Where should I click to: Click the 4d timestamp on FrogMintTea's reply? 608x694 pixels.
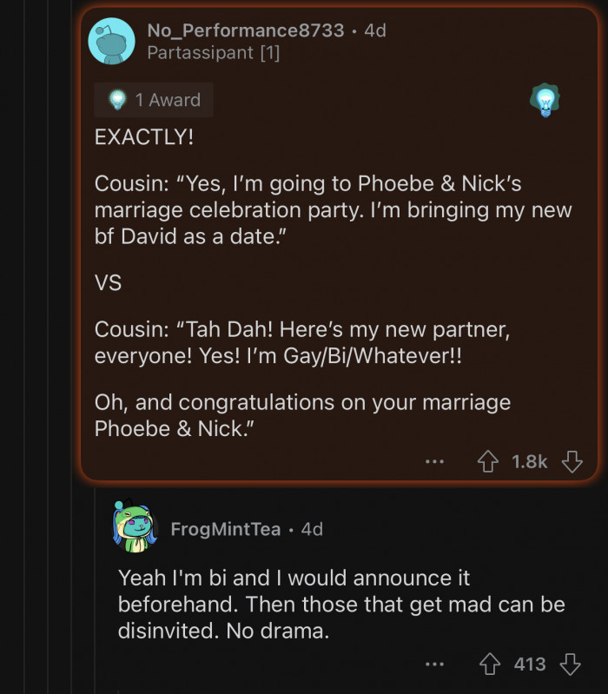tap(312, 529)
